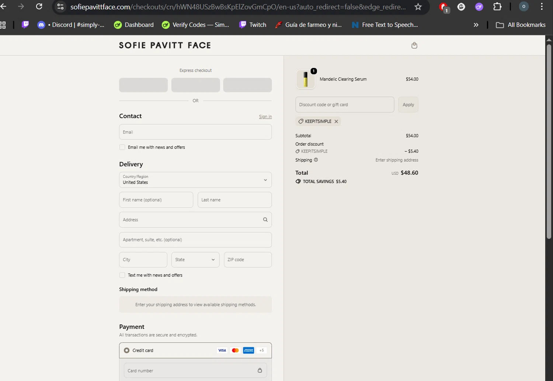
Task: Focus the Apartment, suite field
Action: pos(195,240)
